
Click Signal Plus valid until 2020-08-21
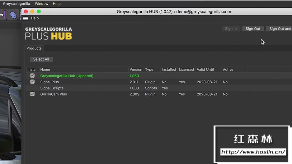tap(207, 82)
